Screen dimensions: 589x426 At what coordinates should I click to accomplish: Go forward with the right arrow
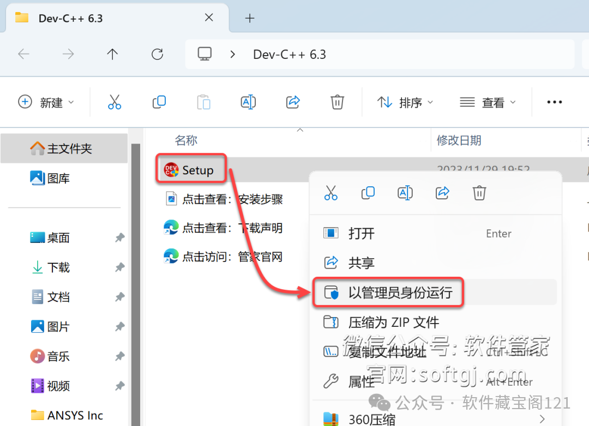tap(68, 54)
